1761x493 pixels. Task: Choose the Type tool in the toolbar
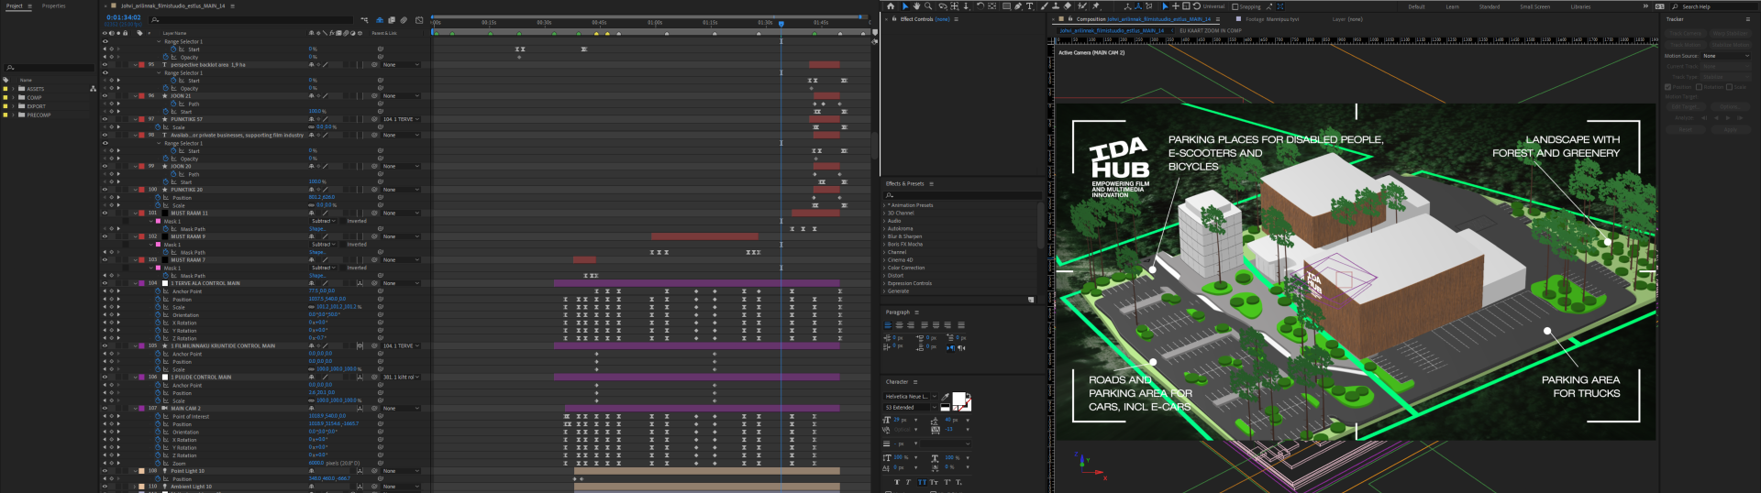click(x=1030, y=6)
